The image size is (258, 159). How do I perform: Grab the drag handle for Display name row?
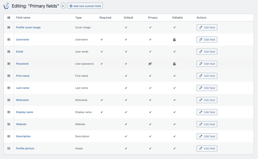click(x=9, y=112)
